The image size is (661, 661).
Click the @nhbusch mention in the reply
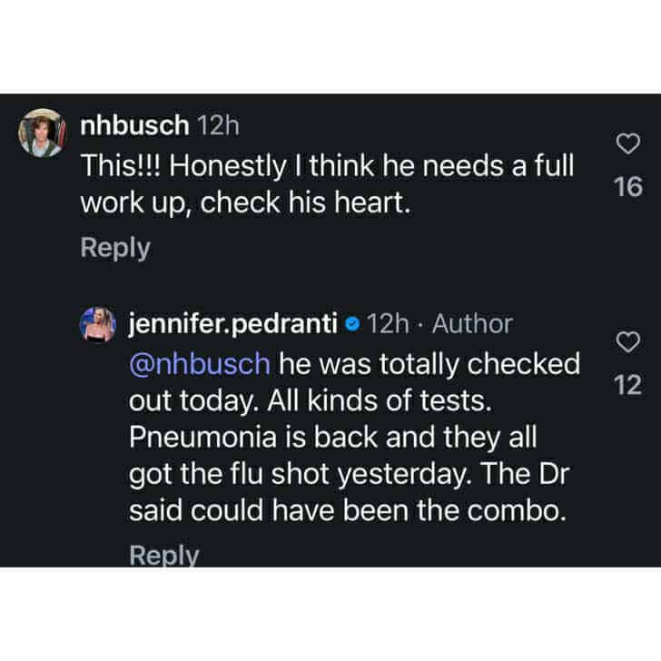[x=201, y=363]
